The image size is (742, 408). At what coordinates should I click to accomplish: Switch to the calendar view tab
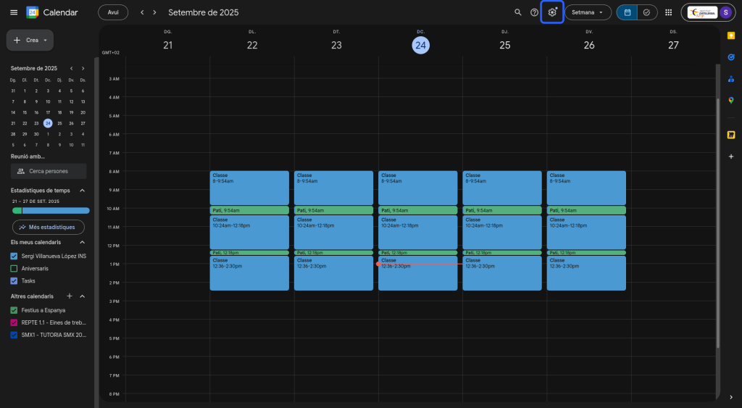(x=627, y=12)
